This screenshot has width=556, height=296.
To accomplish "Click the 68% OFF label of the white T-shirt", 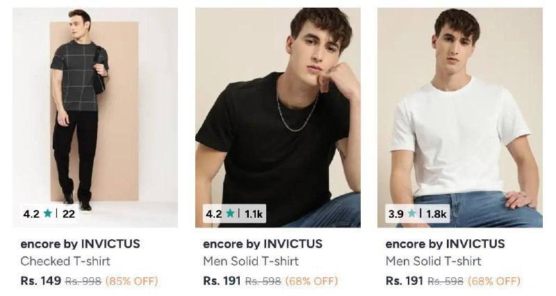I will tap(494, 281).
